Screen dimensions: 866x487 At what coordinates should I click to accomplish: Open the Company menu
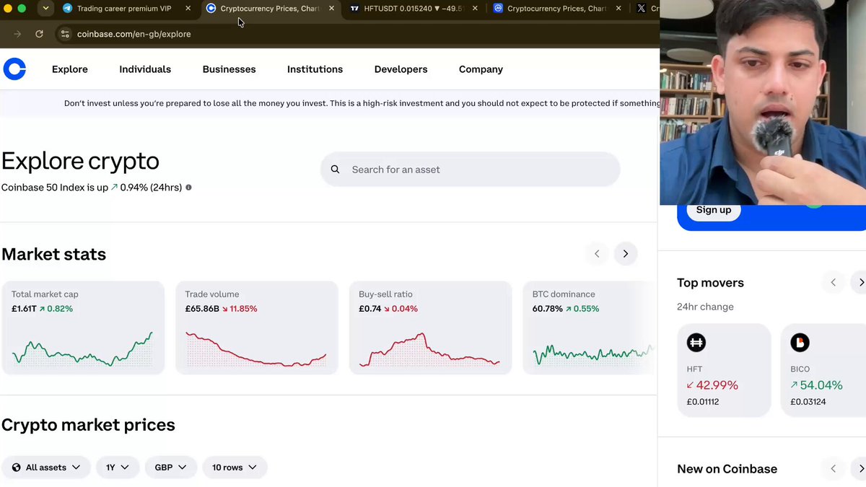481,69
